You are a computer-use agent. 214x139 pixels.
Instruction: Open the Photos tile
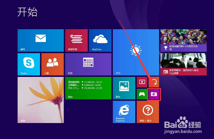point(124,88)
